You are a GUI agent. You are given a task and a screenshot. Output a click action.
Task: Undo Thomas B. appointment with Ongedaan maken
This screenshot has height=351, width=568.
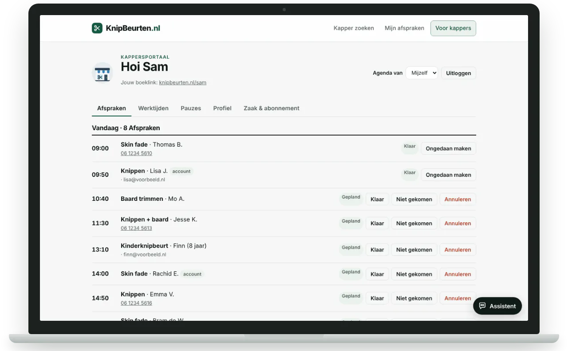click(x=448, y=148)
